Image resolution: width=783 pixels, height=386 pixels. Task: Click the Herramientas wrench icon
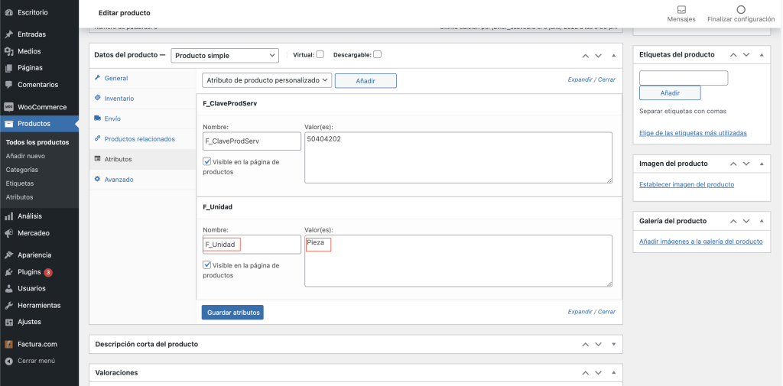pyautogui.click(x=8, y=305)
